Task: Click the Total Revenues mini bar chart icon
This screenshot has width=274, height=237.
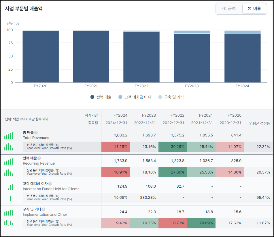Action: point(9,136)
